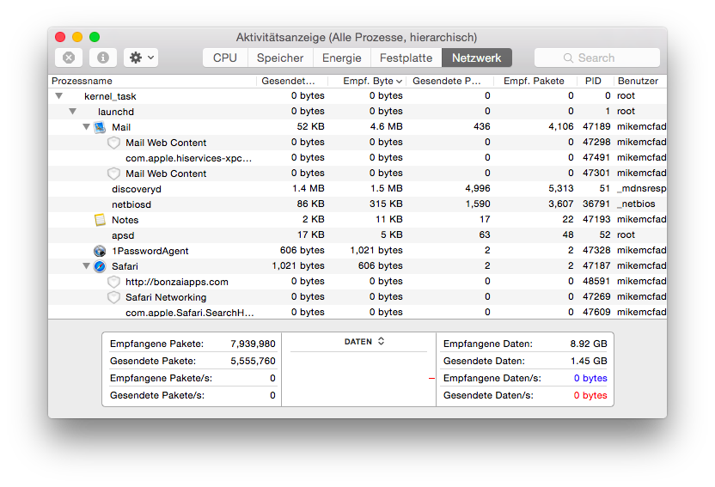Click the 1PasswordAgent icon
The image size is (715, 487).
[x=100, y=251]
